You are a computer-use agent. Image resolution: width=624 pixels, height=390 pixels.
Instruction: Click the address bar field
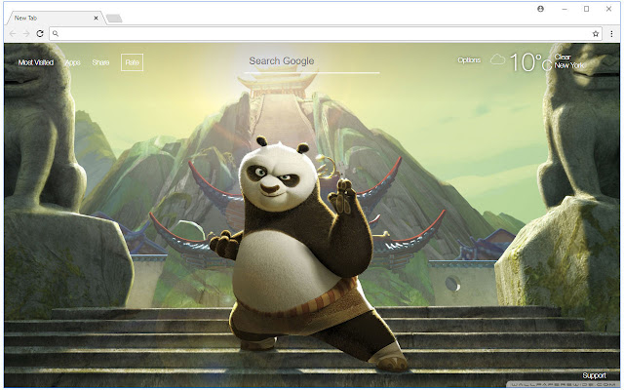point(326,34)
